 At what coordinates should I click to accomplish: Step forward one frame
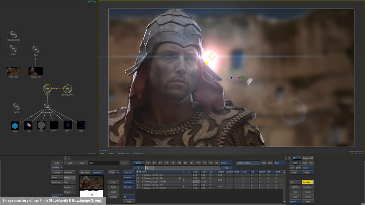pyautogui.click(x=185, y=163)
